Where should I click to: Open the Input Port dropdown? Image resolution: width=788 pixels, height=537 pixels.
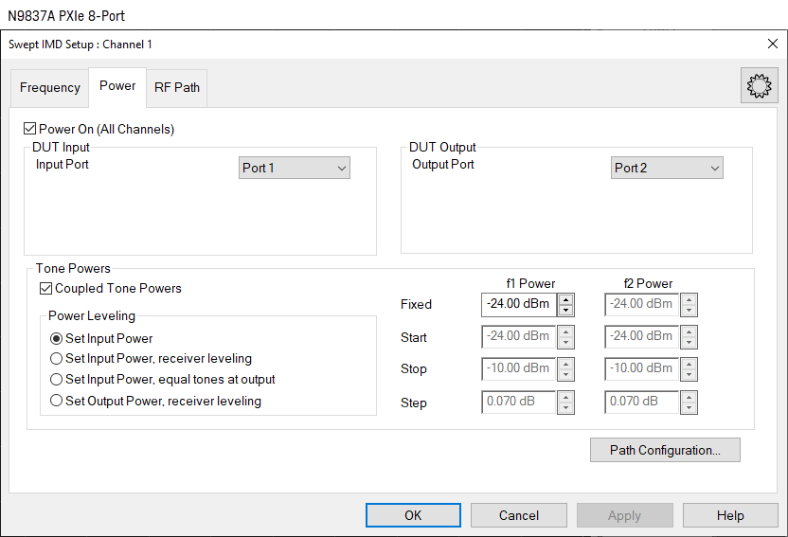(295, 169)
